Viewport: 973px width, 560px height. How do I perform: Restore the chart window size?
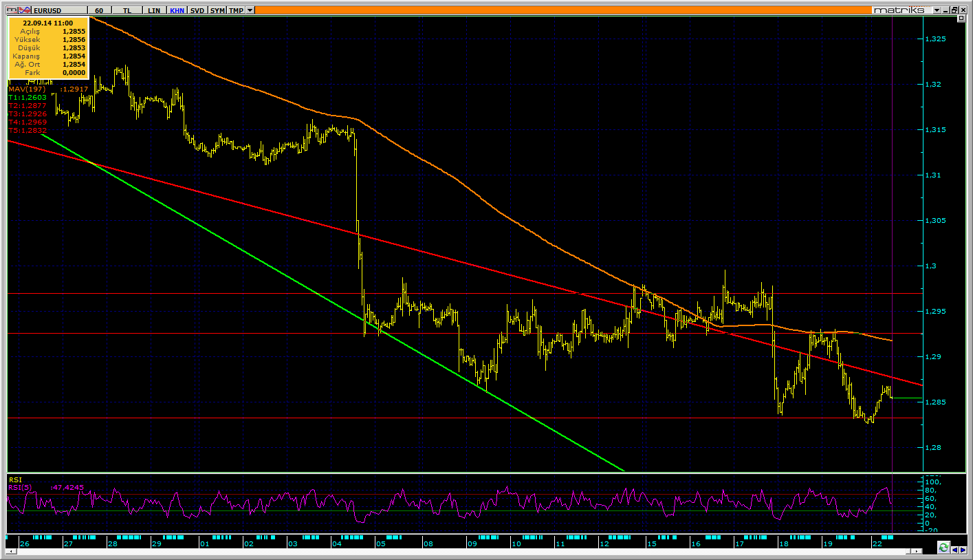[954, 10]
